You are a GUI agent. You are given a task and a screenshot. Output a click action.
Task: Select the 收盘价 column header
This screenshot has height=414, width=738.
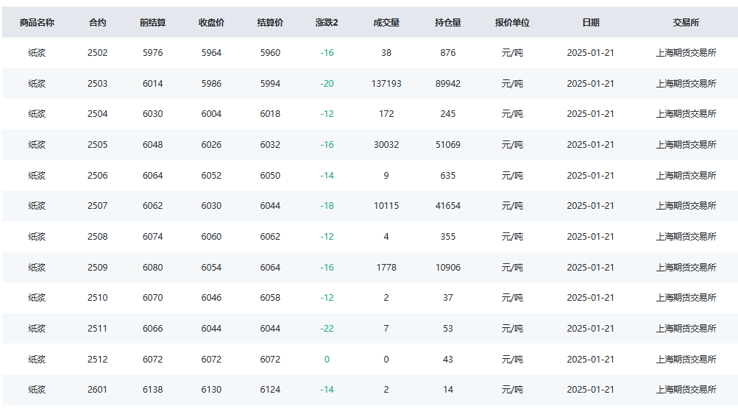click(x=211, y=23)
